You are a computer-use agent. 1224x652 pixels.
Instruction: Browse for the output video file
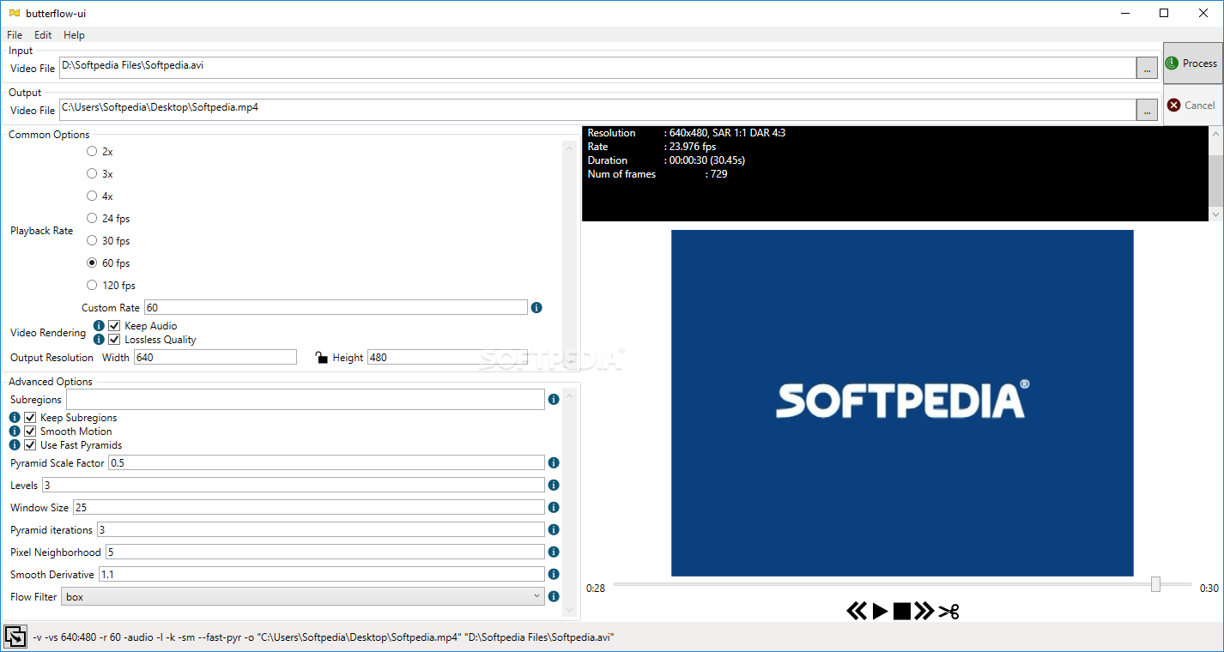pyautogui.click(x=1146, y=110)
